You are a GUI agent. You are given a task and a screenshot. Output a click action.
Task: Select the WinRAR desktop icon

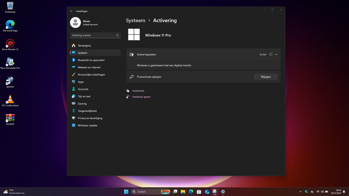point(10,120)
